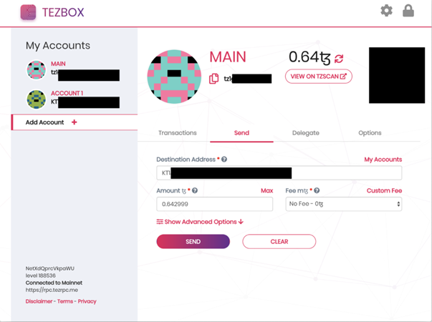
Task: Focus the Amount input field
Action: point(215,204)
